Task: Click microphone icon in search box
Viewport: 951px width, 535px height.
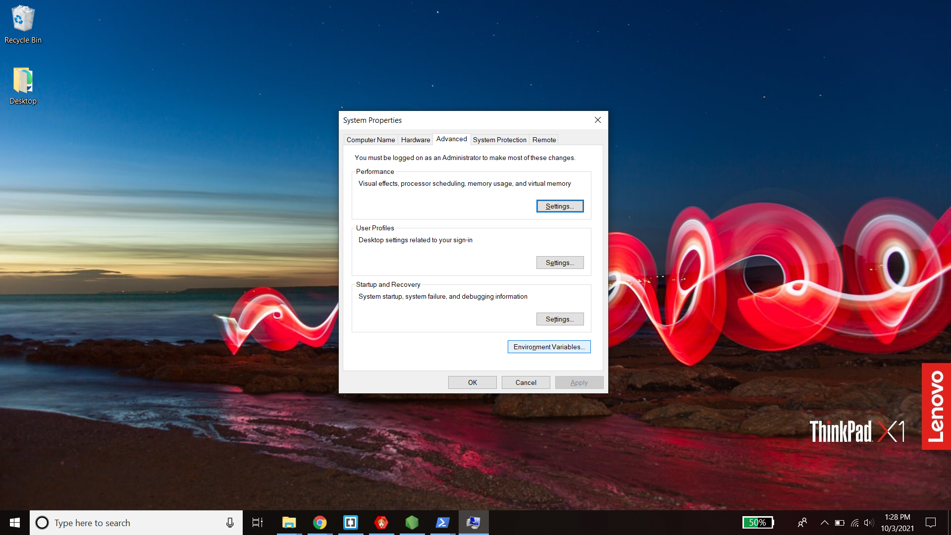Action: [x=230, y=523]
